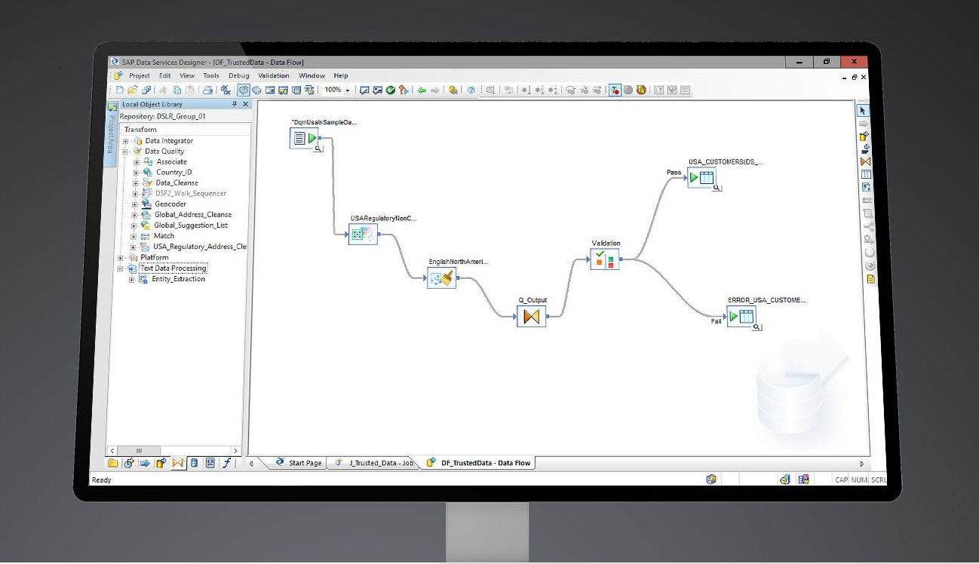Click the EnglishNorthAmeri... data cleanse node

click(441, 279)
